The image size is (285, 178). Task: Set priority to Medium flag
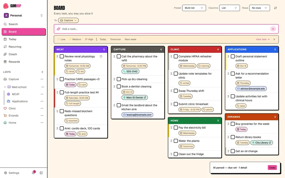[x=75, y=39]
